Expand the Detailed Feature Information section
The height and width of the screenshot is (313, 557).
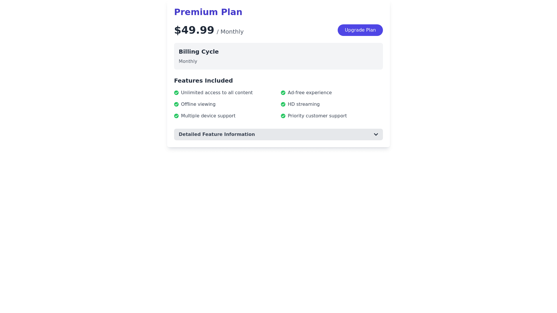[278, 134]
